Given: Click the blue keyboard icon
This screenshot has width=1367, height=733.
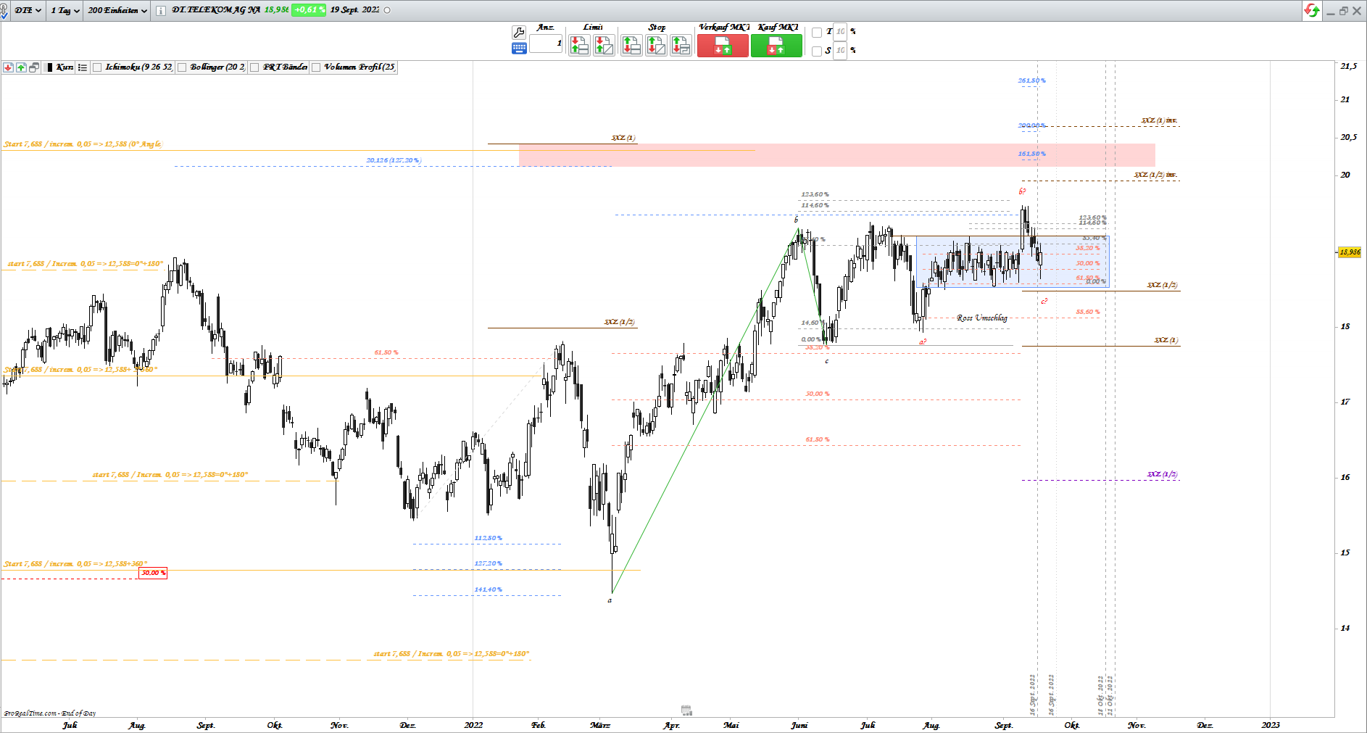Looking at the screenshot, I should (519, 49).
